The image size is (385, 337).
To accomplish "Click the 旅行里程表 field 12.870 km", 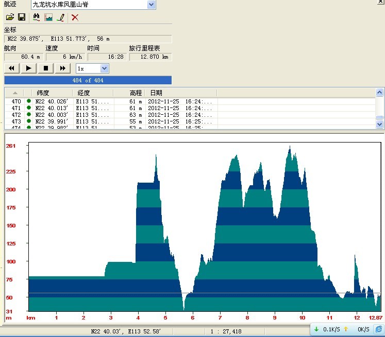I will (150, 57).
